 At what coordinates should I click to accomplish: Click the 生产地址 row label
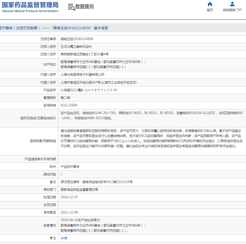pos(50,64)
